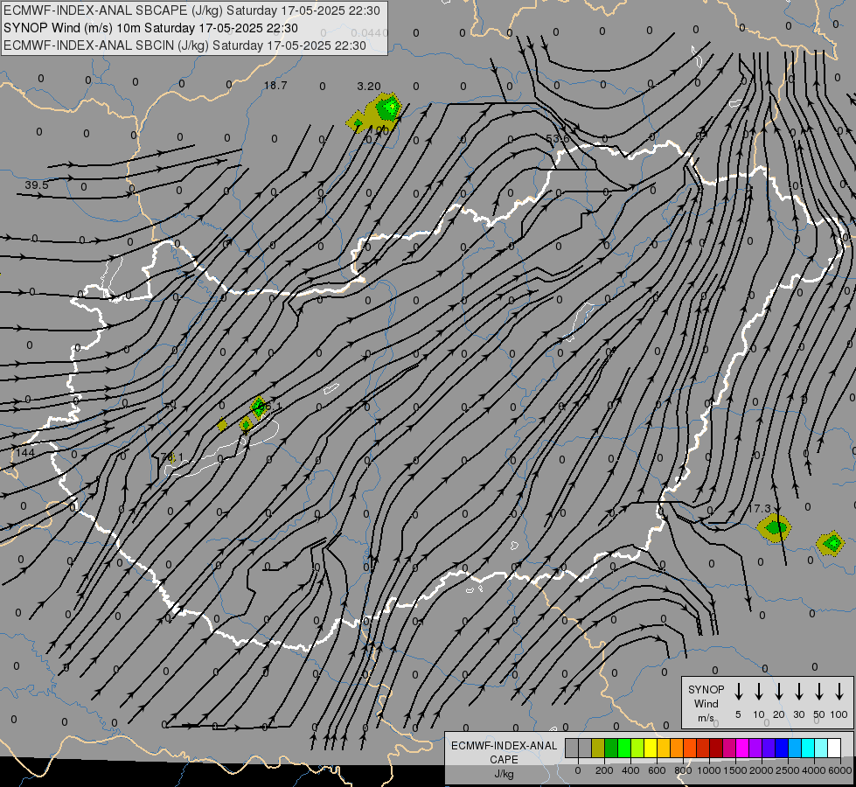Click the 800 tick label in CAPE legend

pos(683,770)
